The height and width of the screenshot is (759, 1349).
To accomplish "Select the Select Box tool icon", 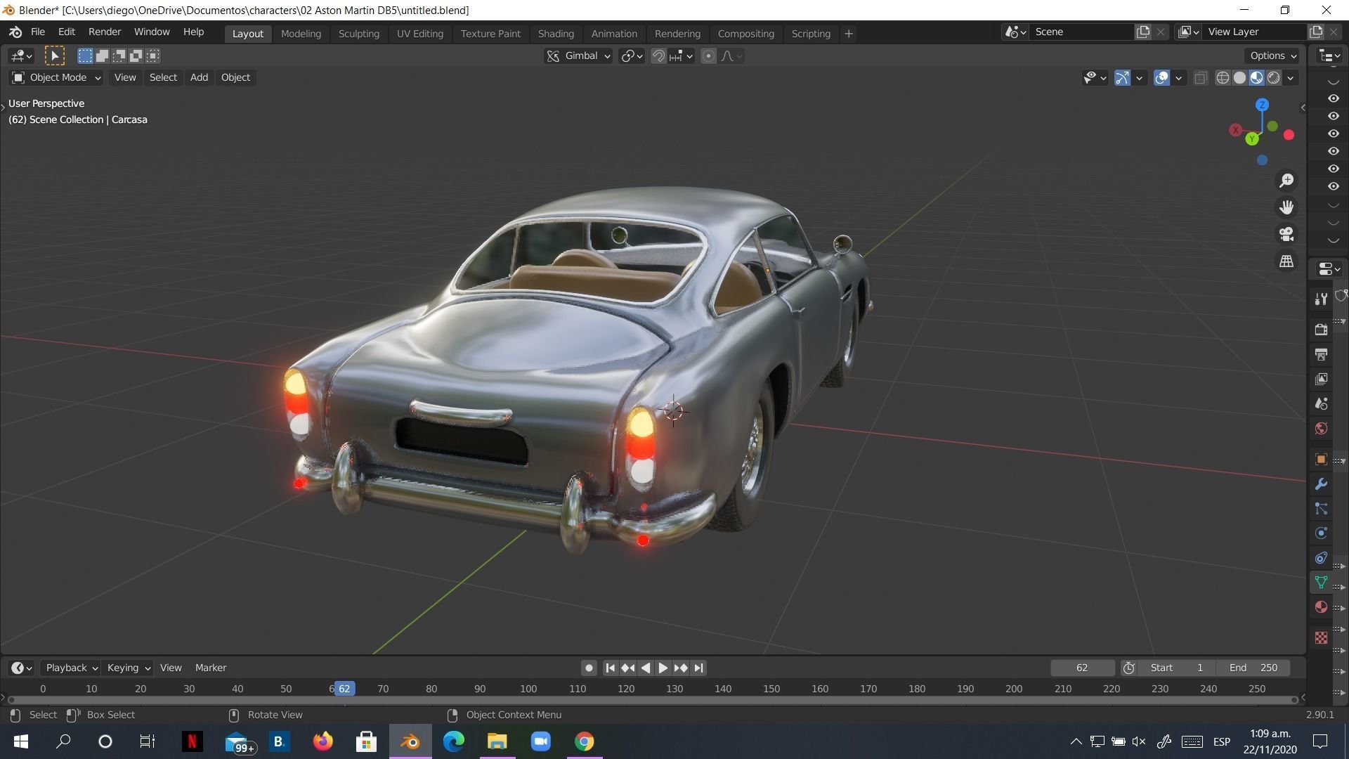I will pyautogui.click(x=55, y=56).
